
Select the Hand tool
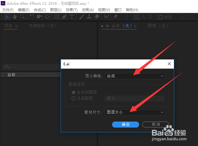pyautogui.click(x=15, y=17)
